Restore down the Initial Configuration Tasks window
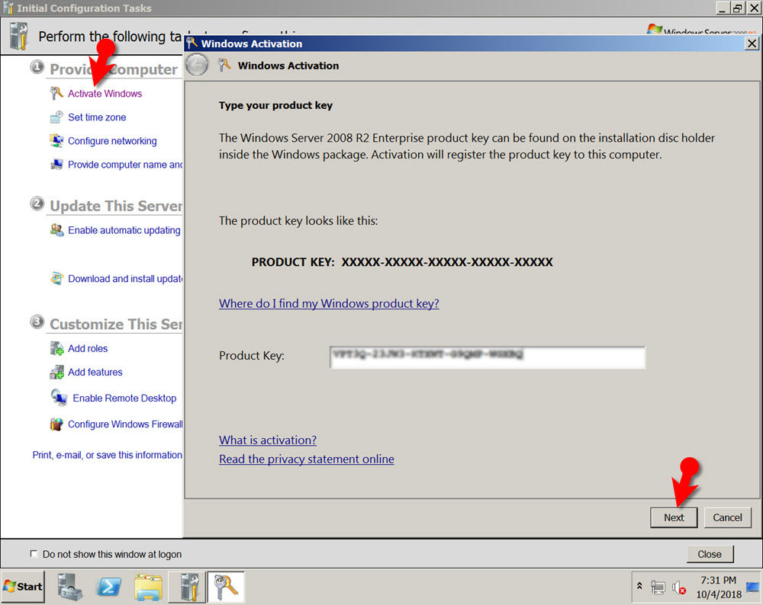 738,8
